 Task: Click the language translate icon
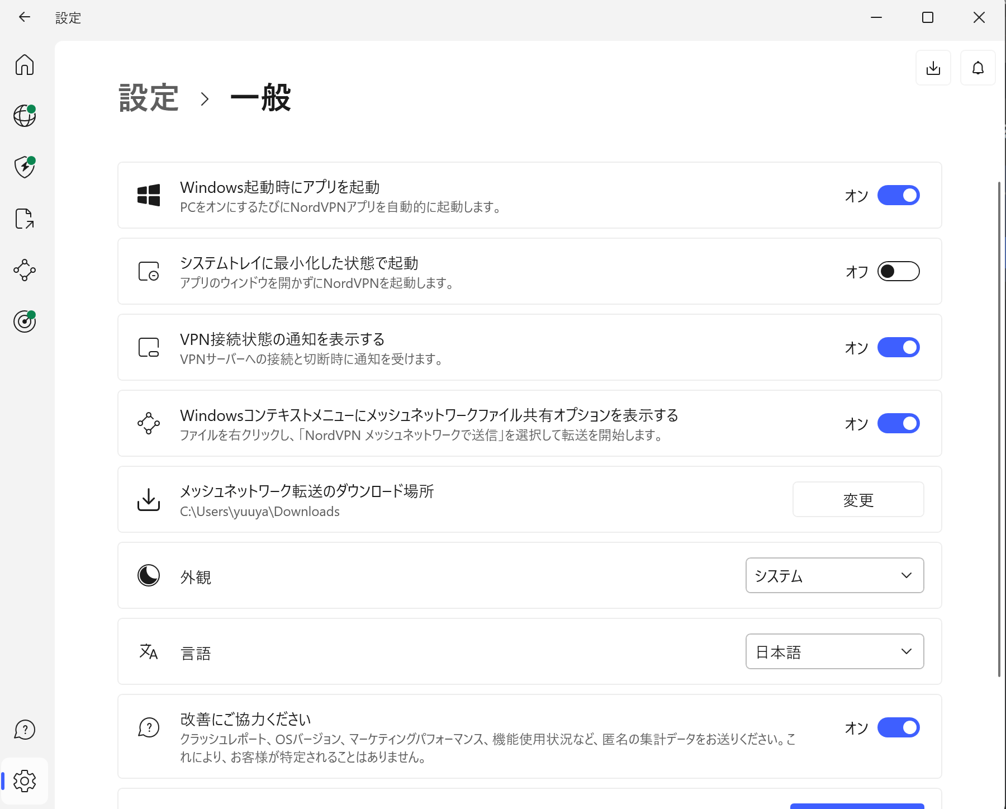coord(149,651)
